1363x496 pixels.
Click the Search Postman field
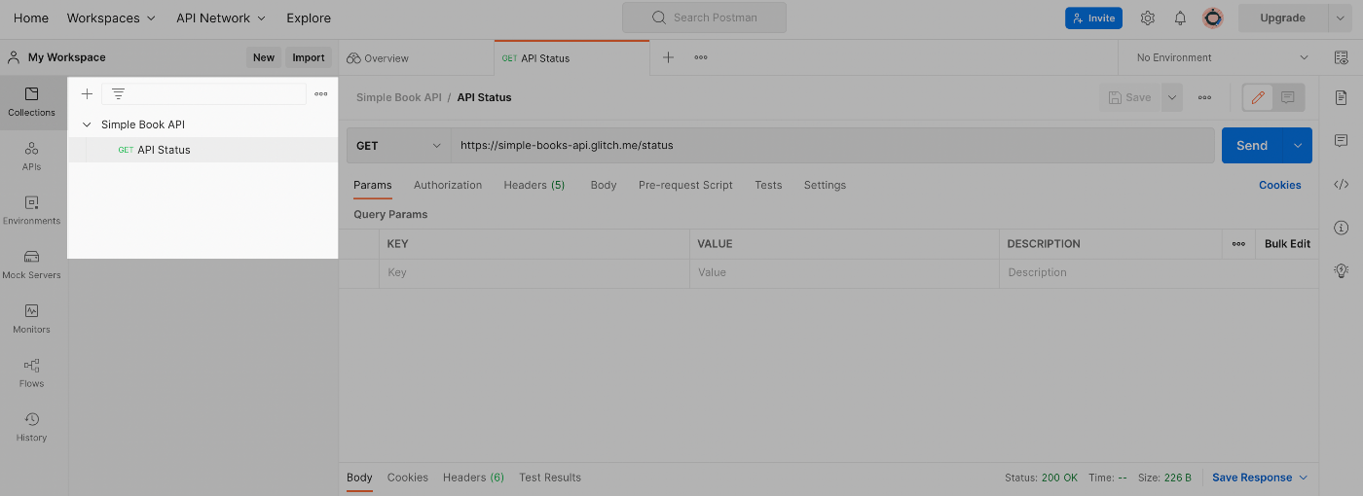pyautogui.click(x=704, y=18)
